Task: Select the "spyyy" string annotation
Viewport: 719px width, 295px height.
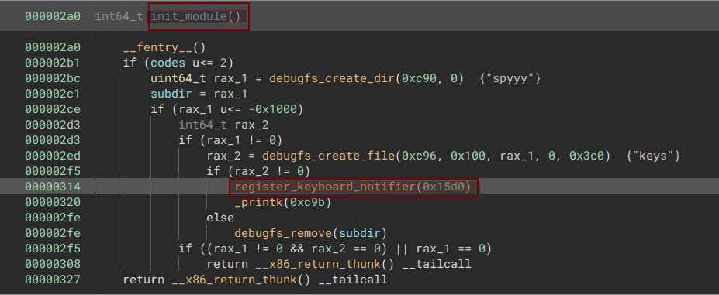Action: tap(510, 78)
